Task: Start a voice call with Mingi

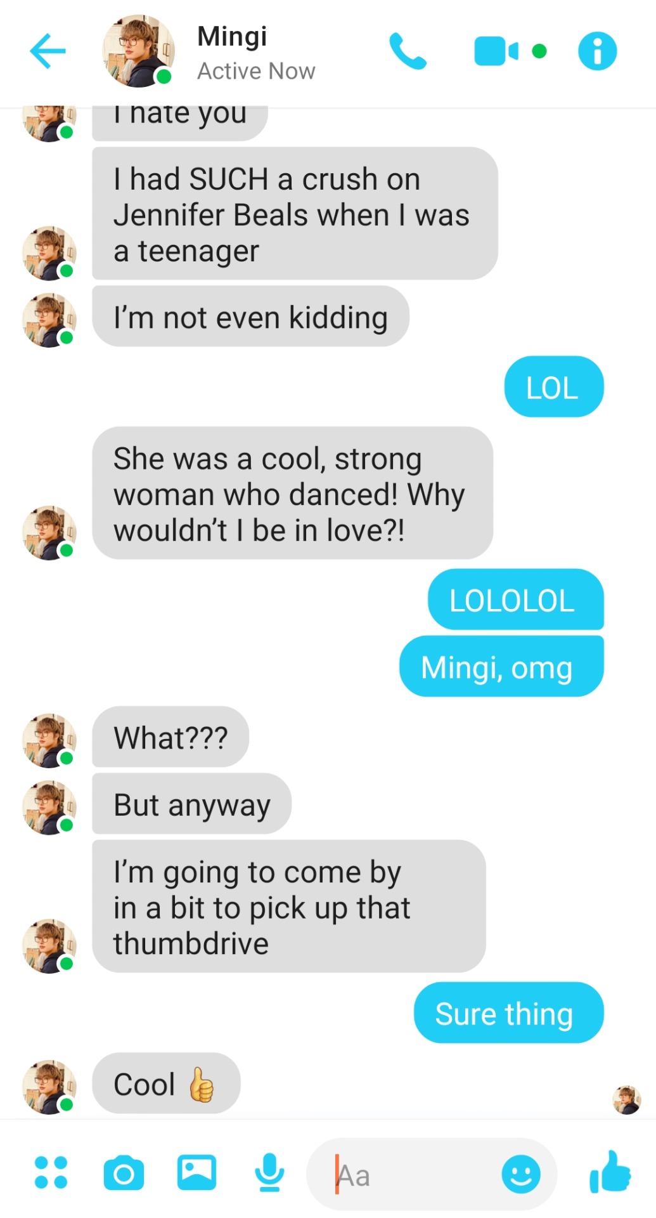Action: 408,51
